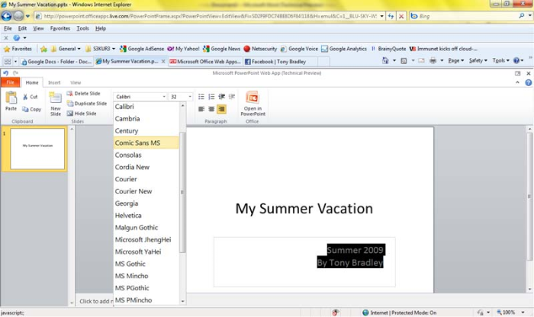Open the Page menu dropdown
This screenshot has height=317, width=534.
[x=455, y=60]
